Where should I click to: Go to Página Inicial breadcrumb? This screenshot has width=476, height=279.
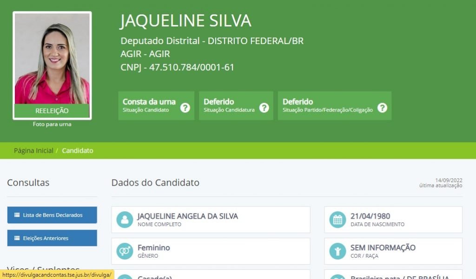(33, 151)
